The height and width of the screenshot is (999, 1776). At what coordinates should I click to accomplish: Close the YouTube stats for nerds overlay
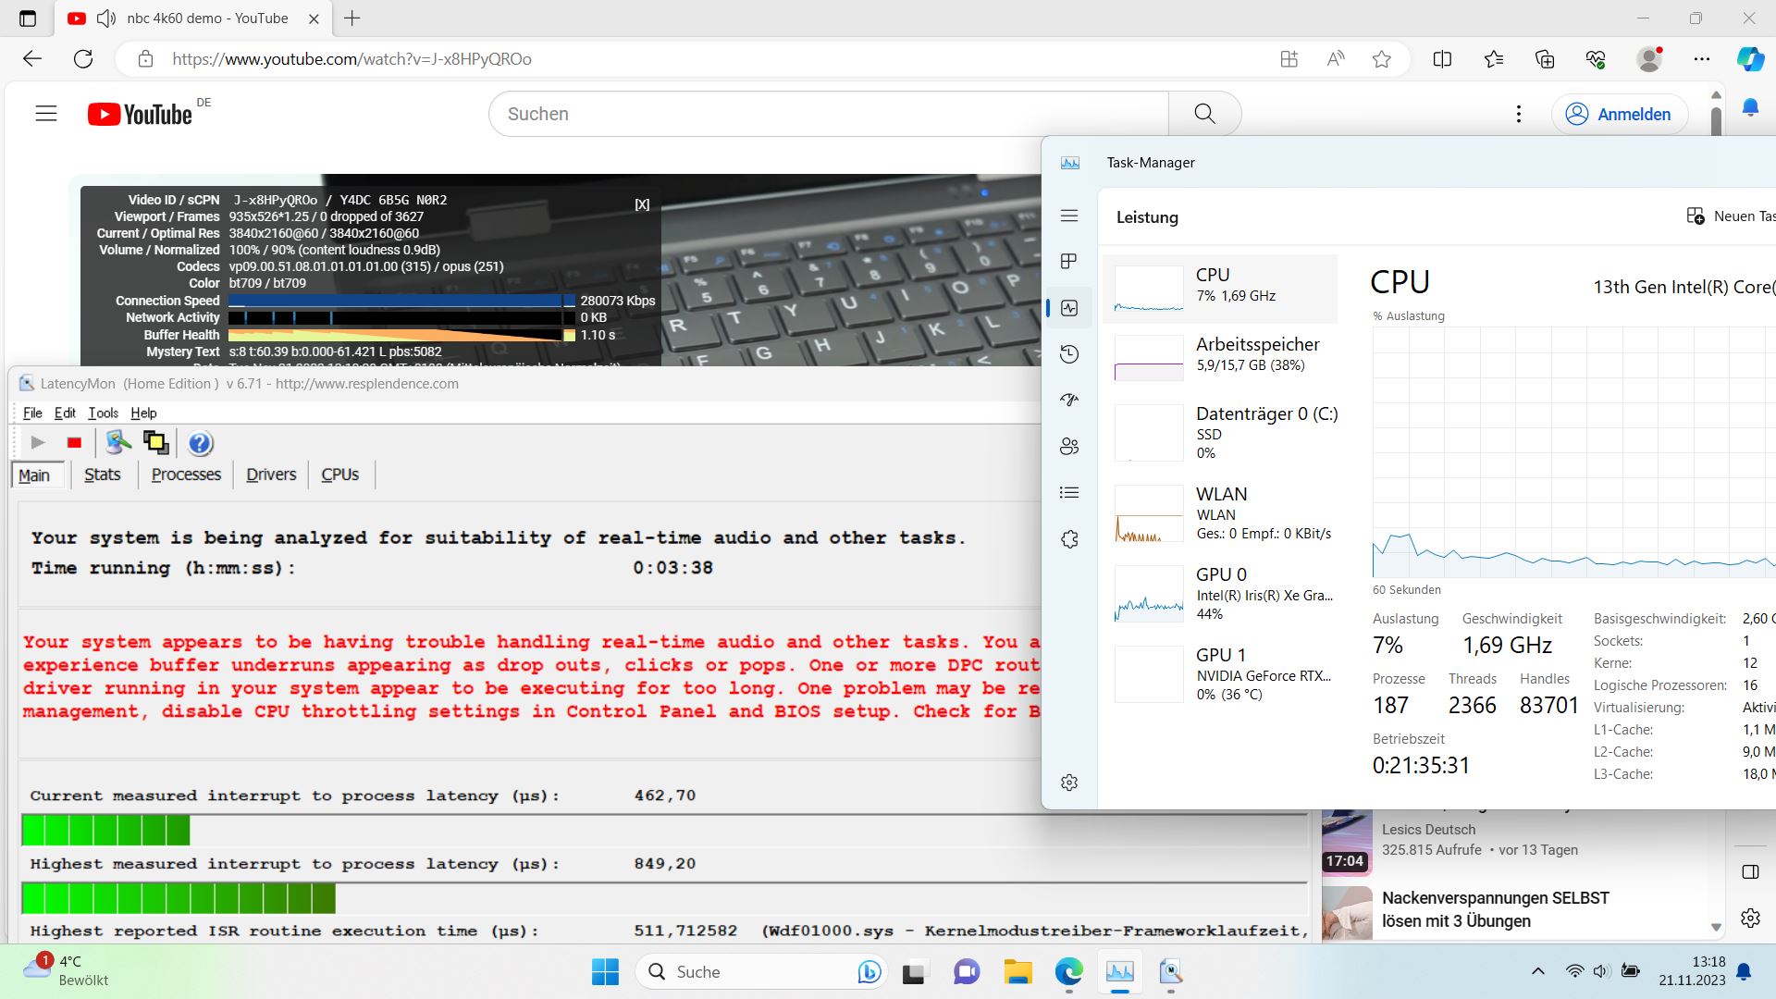pyautogui.click(x=642, y=204)
